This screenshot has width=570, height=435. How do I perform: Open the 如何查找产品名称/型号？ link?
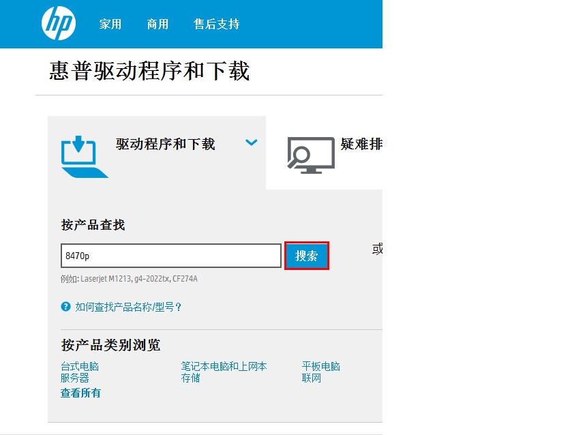[129, 307]
